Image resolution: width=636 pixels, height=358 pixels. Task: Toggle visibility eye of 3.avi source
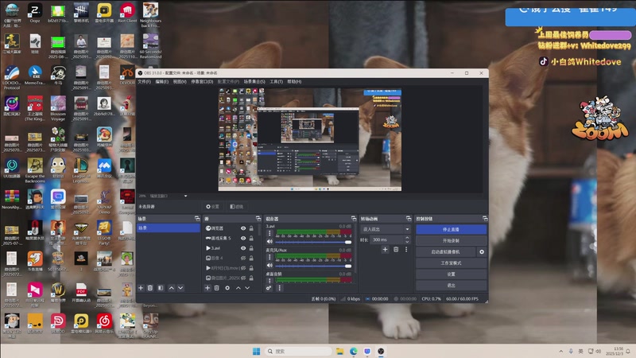pyautogui.click(x=243, y=248)
